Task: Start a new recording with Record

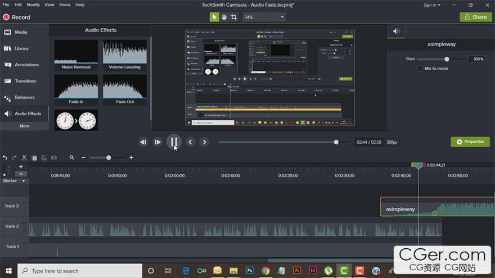Action: 16,17
